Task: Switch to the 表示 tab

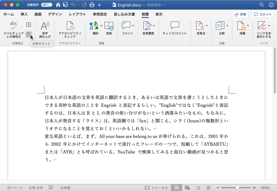Action: pos(159,14)
